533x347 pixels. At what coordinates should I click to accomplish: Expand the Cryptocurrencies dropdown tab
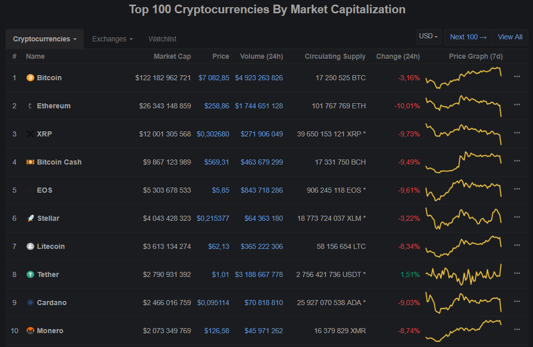pyautogui.click(x=45, y=39)
